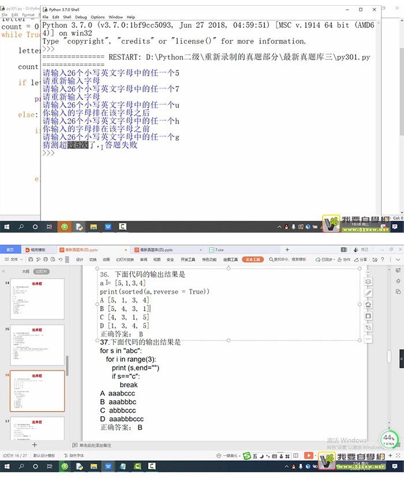Viewport: 404px width, 478px height.
Task: Open the 幻灯片放映 ribbon tab
Action: (125, 259)
